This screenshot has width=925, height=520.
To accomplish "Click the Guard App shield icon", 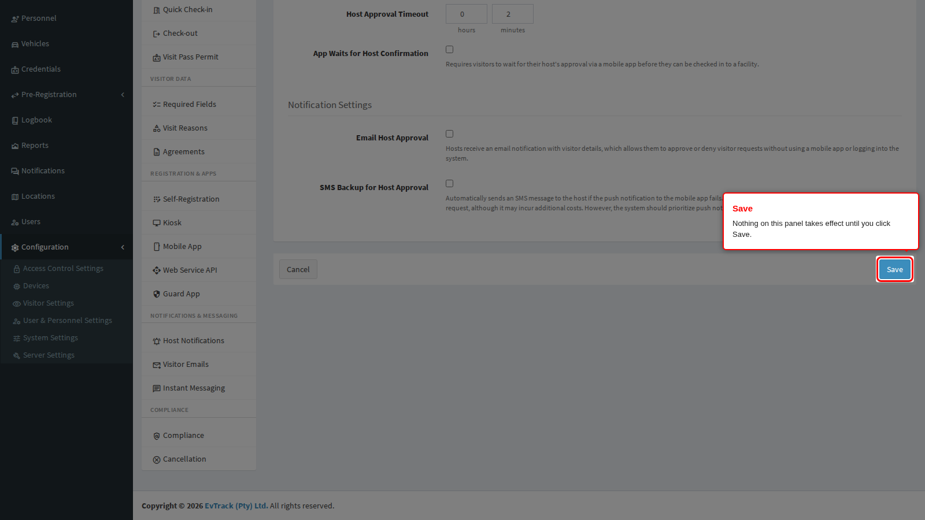I will tap(157, 294).
